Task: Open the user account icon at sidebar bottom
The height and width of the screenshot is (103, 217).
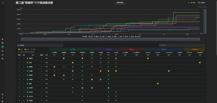Action: (3, 101)
